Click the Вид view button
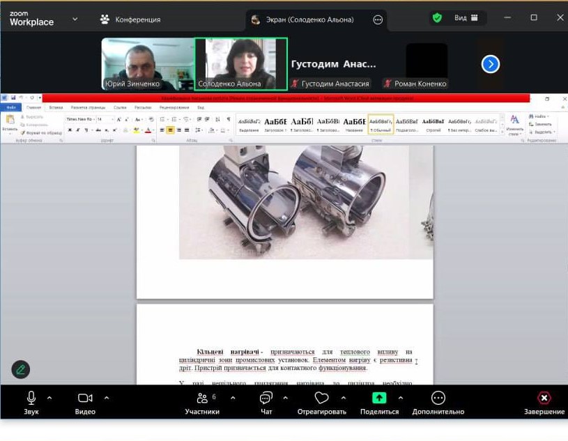Image resolution: width=568 pixels, height=441 pixels. pyautogui.click(x=465, y=18)
